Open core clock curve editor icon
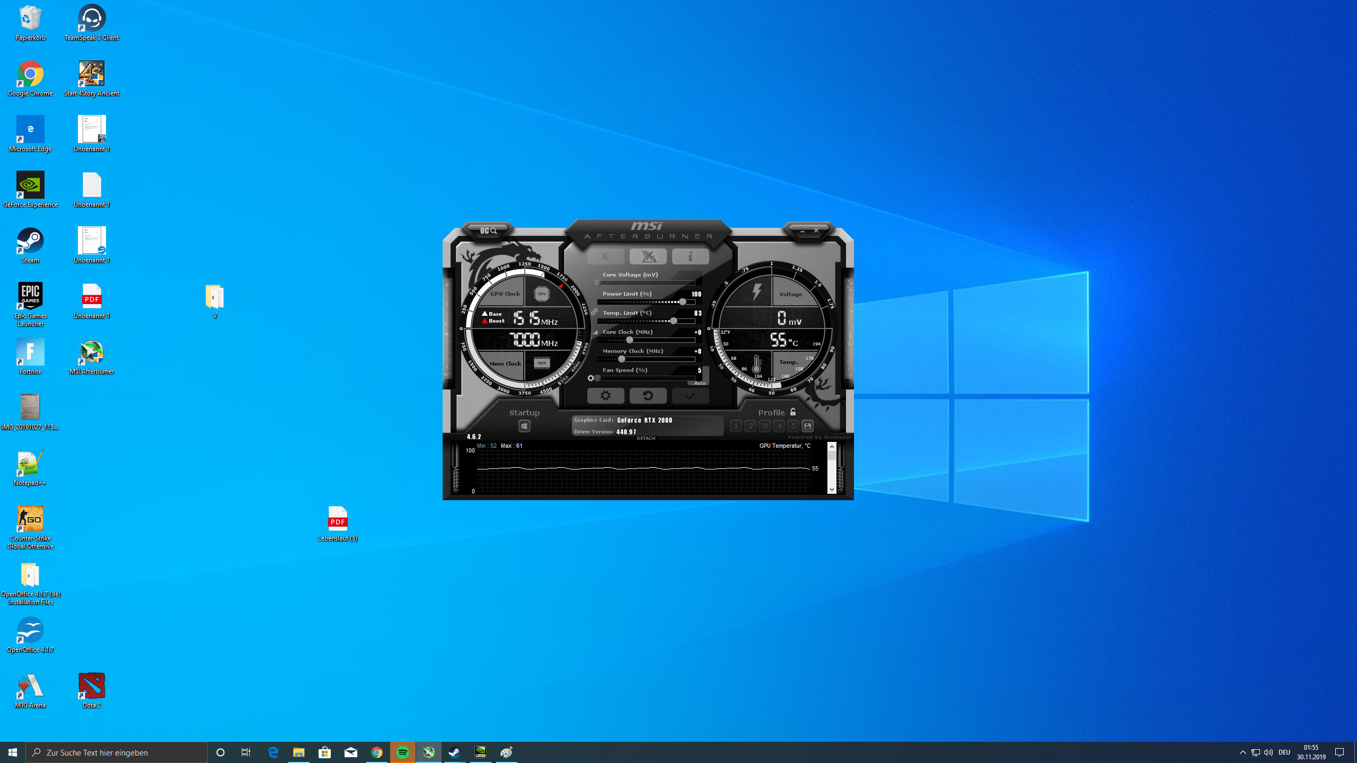The height and width of the screenshot is (763, 1357). click(595, 333)
